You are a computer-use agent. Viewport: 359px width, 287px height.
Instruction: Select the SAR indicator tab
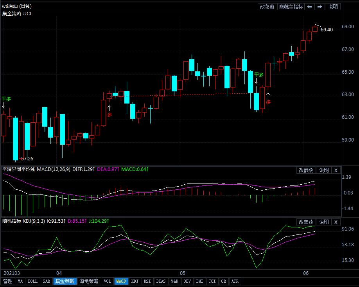click(x=46, y=281)
